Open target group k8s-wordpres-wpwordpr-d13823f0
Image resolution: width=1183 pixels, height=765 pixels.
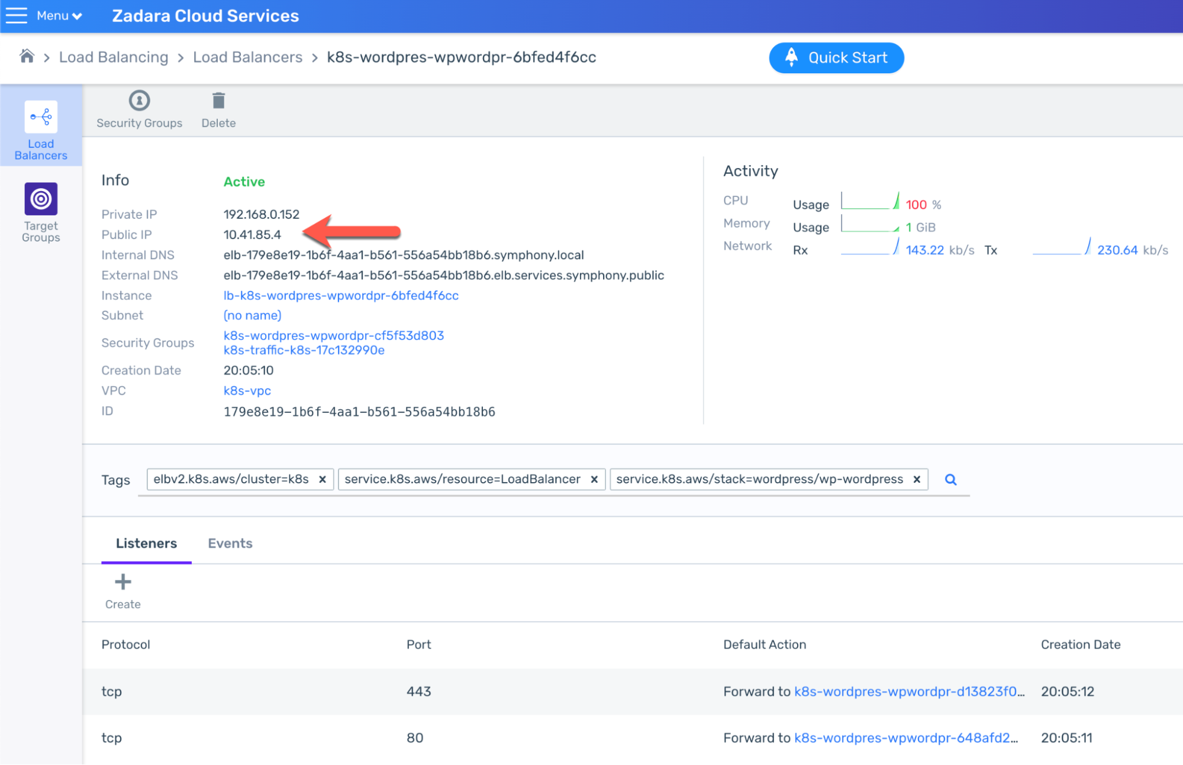click(909, 691)
